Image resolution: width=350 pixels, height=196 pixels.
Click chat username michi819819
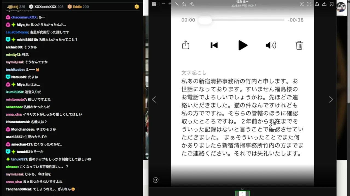pyautogui.click(x=27, y=39)
